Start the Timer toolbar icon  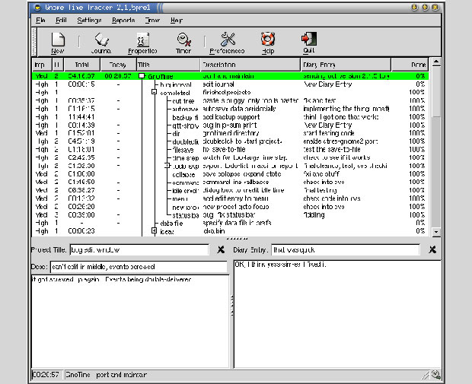click(x=183, y=43)
